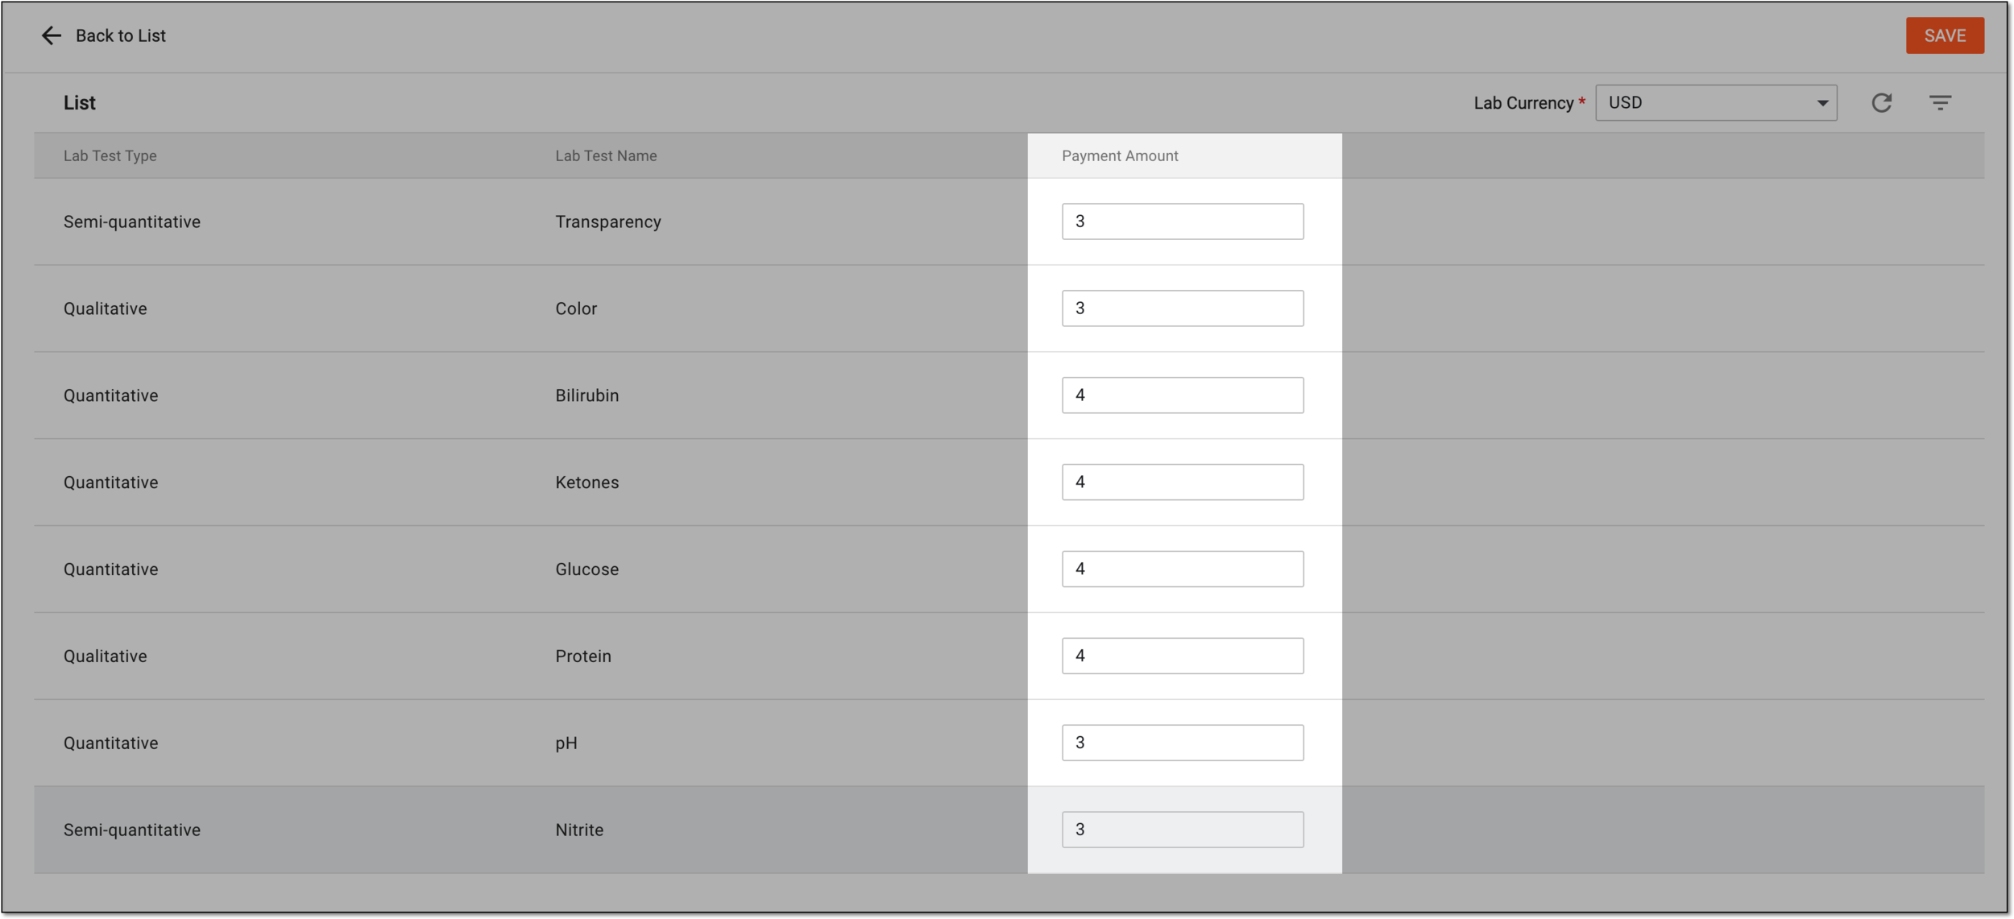Select the Color test name cell

[x=576, y=309]
